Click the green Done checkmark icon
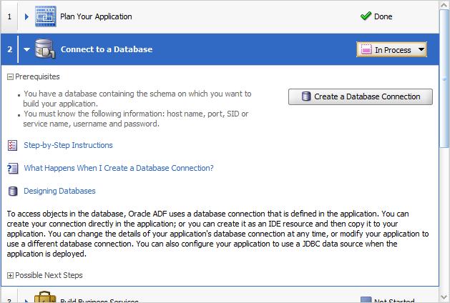450x303 pixels. pos(366,16)
